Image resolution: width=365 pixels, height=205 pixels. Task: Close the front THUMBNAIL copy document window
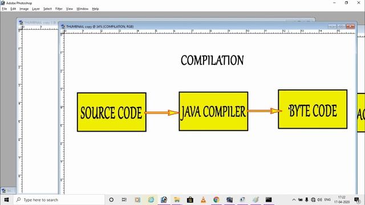(350, 27)
